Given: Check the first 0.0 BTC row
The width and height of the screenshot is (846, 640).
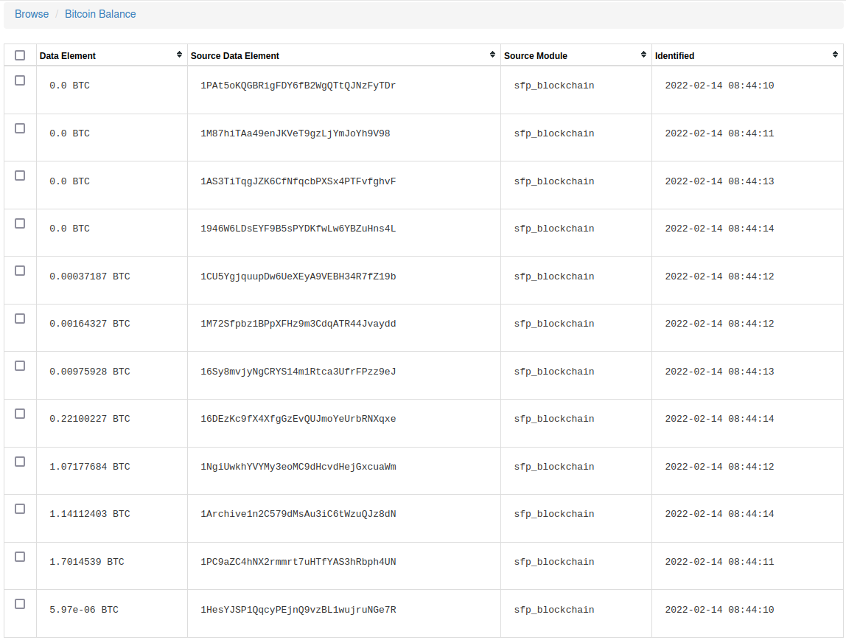Looking at the screenshot, I should click(20, 80).
